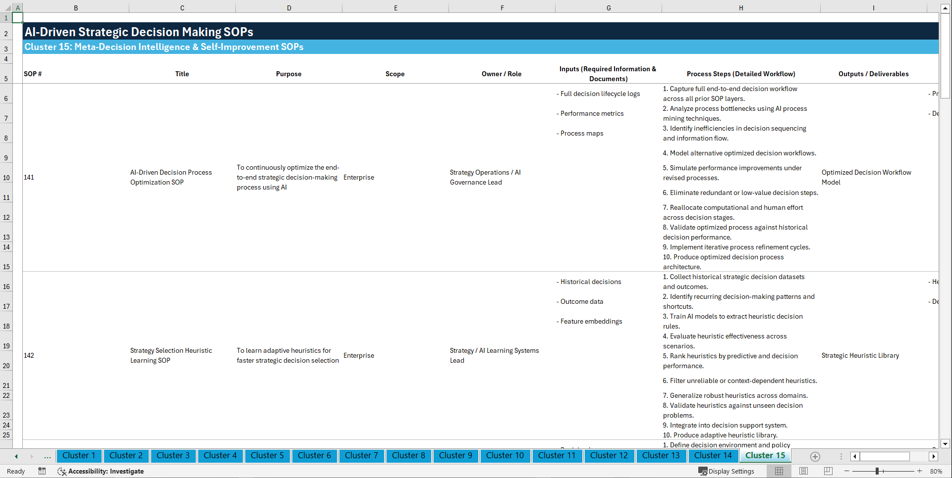Switch to the Cluster 10 sheet
Viewport: 952px width, 478px height.
click(505, 456)
